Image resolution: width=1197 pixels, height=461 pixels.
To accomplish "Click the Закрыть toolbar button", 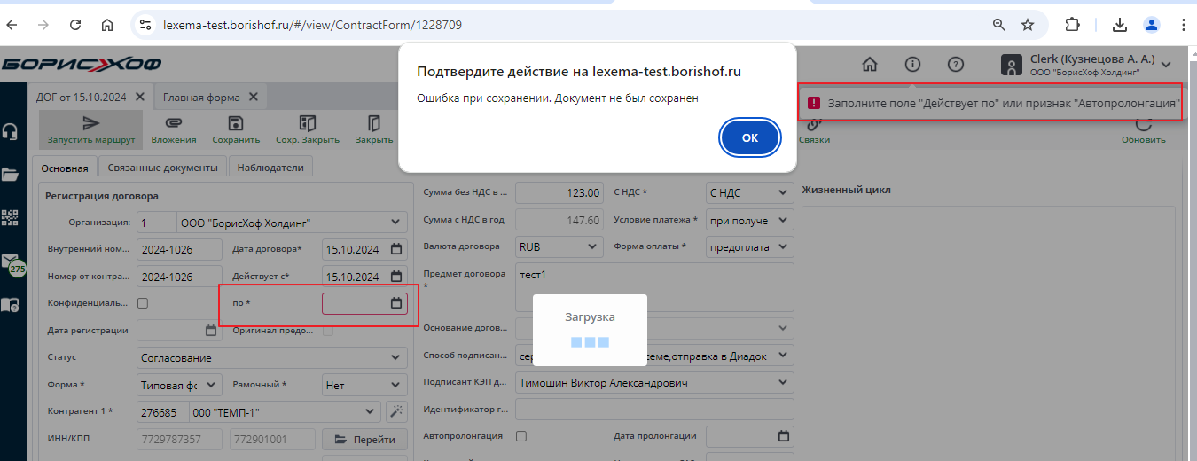I will (x=374, y=129).
